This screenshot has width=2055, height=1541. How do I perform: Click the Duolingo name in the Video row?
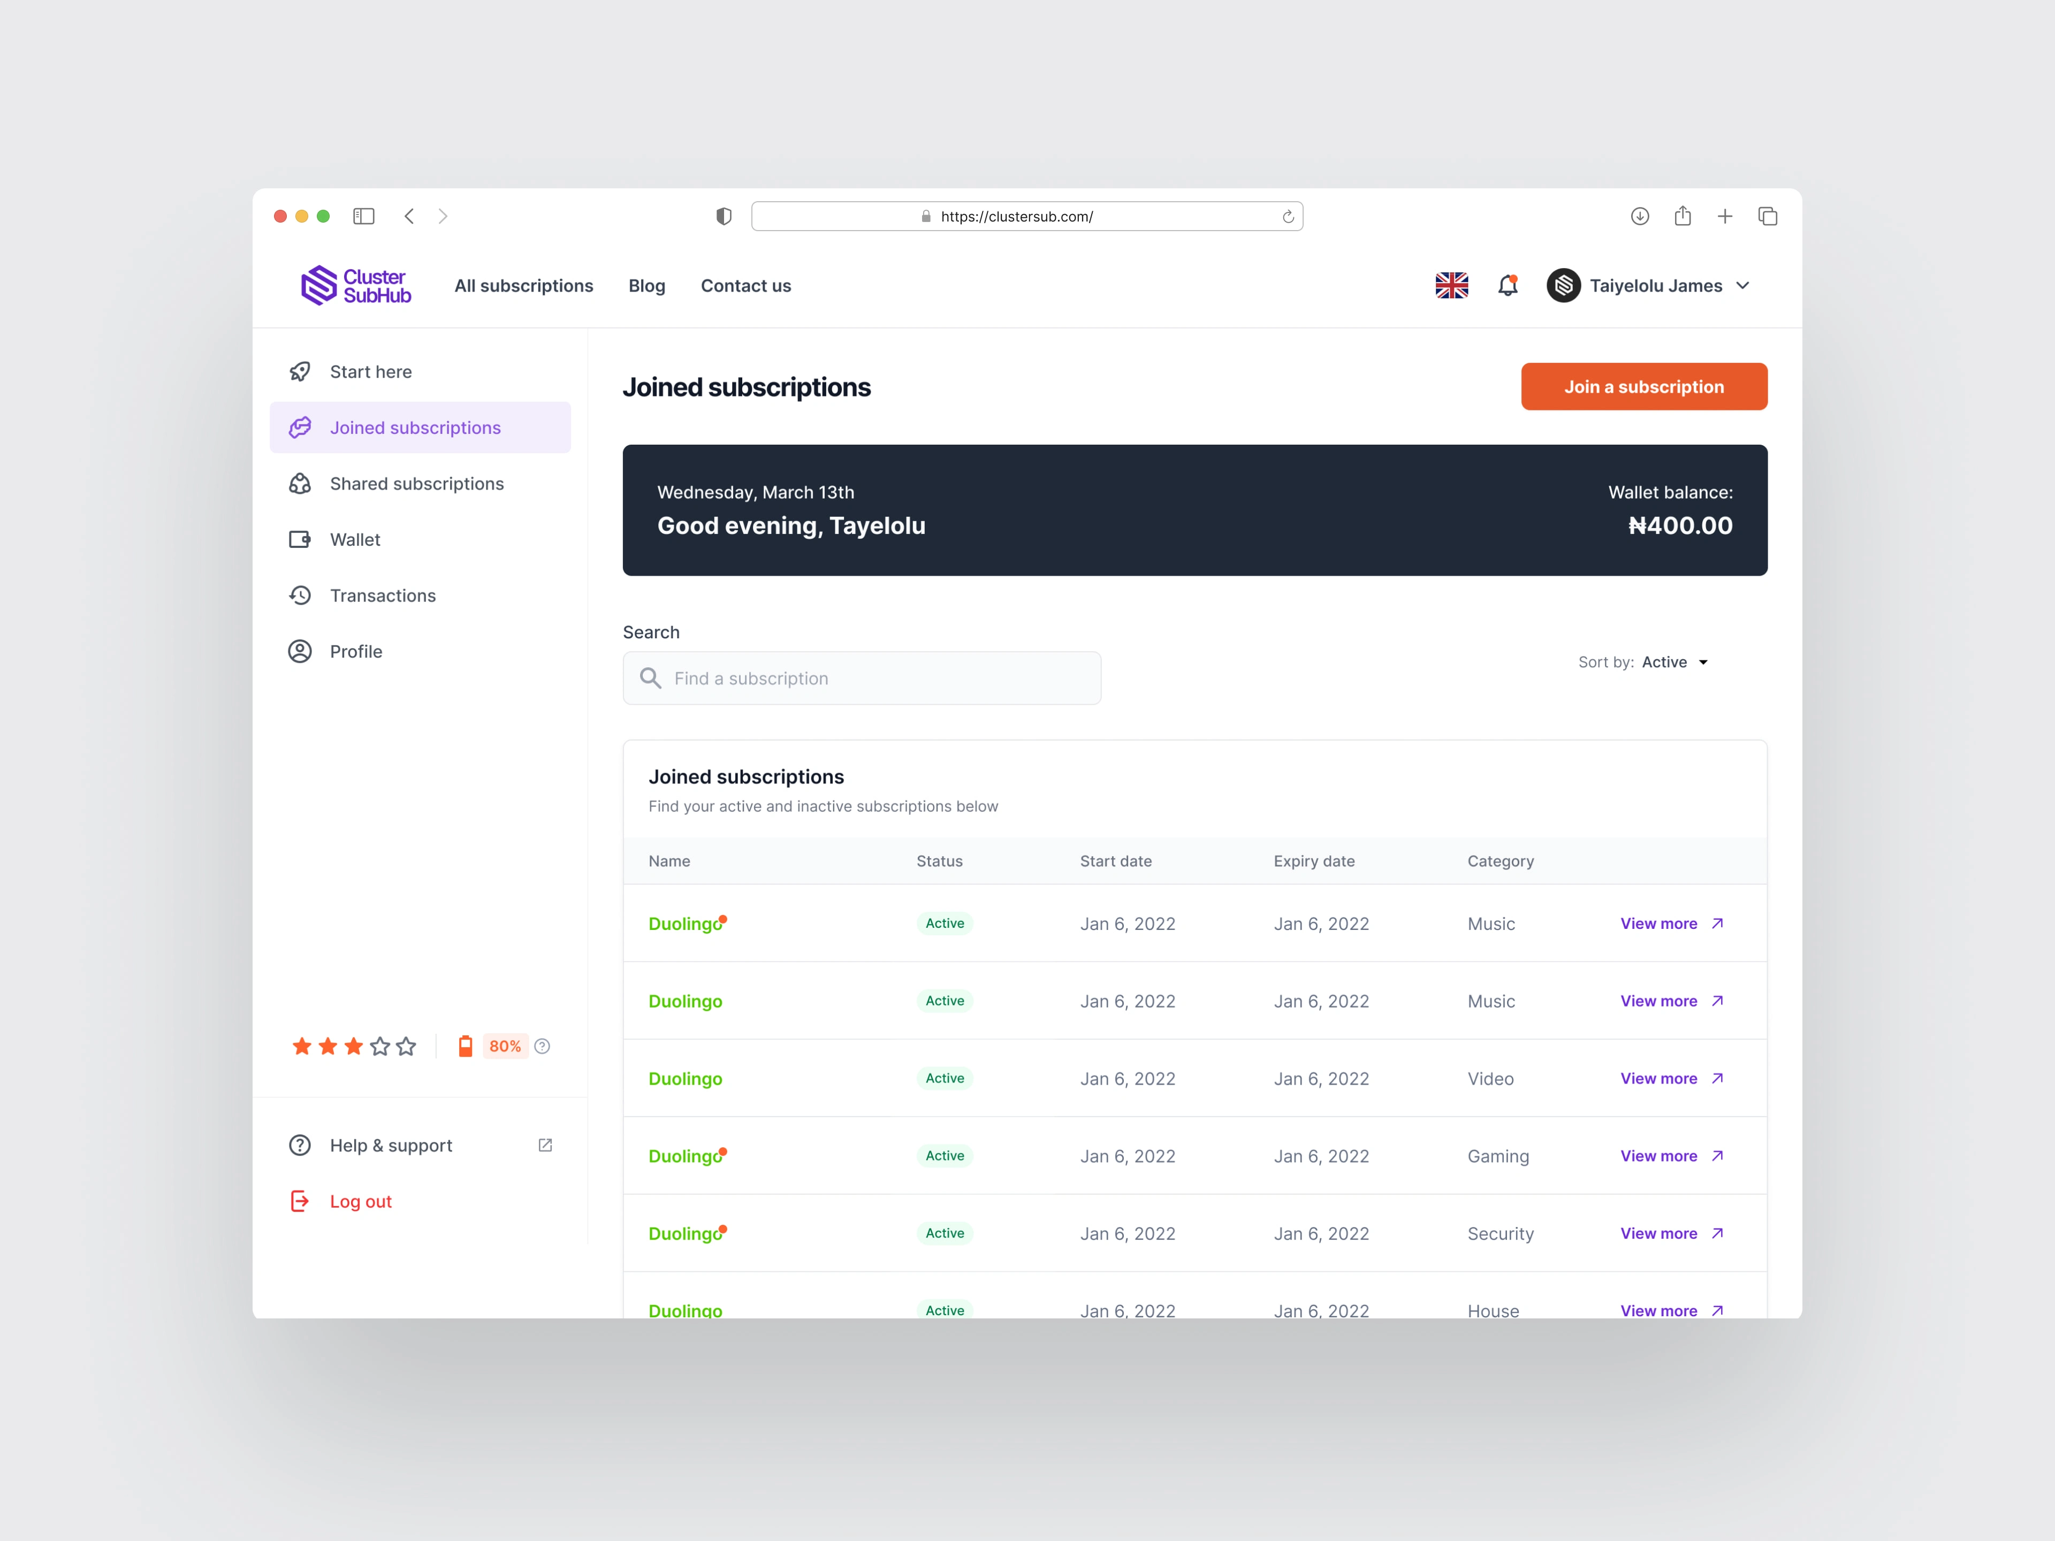point(684,1078)
